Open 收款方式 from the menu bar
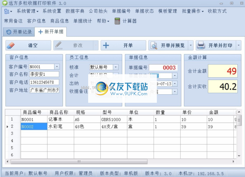This screenshot has height=177, width=245. coord(217,11)
